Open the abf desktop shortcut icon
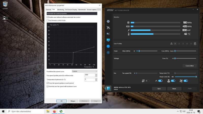Viewport: 203px width, 114px height. (x=5, y=19)
